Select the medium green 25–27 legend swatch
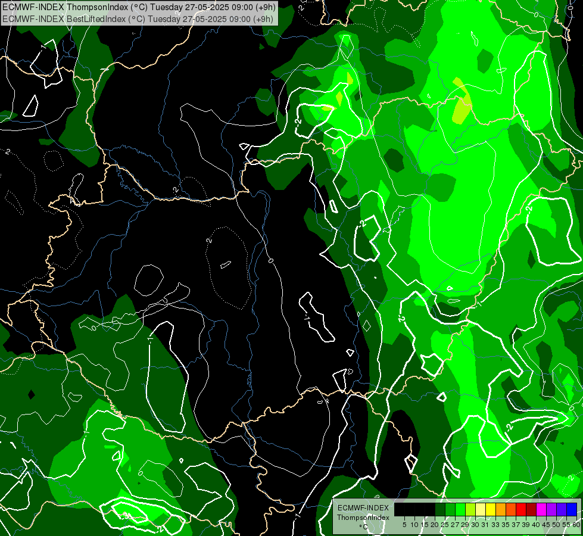This screenshot has width=583, height=536. coord(450,509)
